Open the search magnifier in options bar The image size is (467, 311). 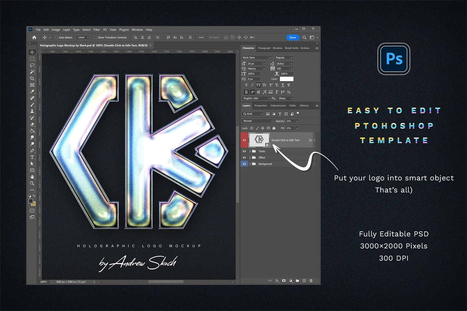click(x=304, y=38)
